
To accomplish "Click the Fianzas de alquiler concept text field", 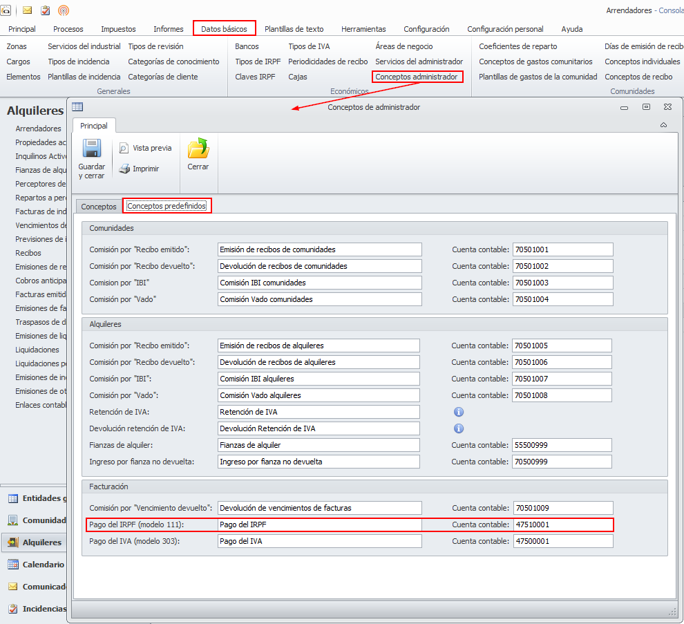I will point(319,445).
